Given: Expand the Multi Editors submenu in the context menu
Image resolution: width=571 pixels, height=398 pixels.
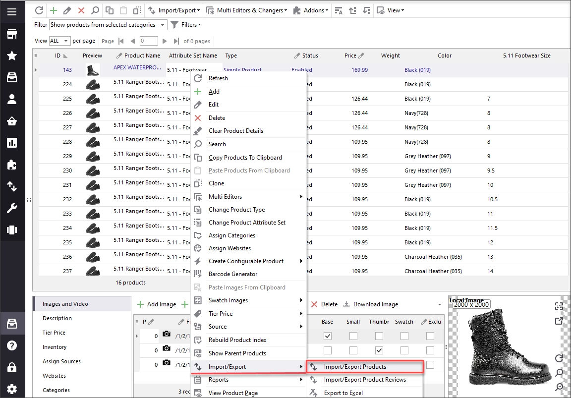Looking at the screenshot, I should pos(249,197).
